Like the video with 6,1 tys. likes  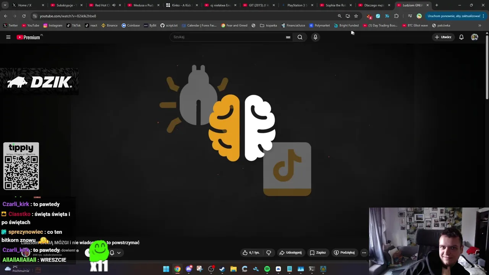click(x=251, y=252)
